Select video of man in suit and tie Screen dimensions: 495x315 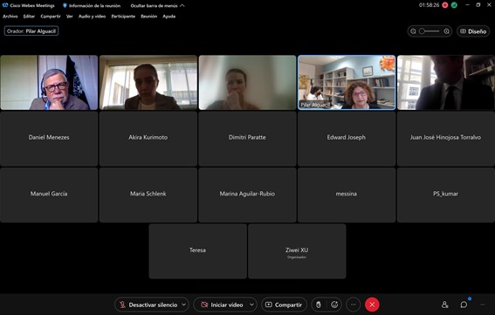446,83
